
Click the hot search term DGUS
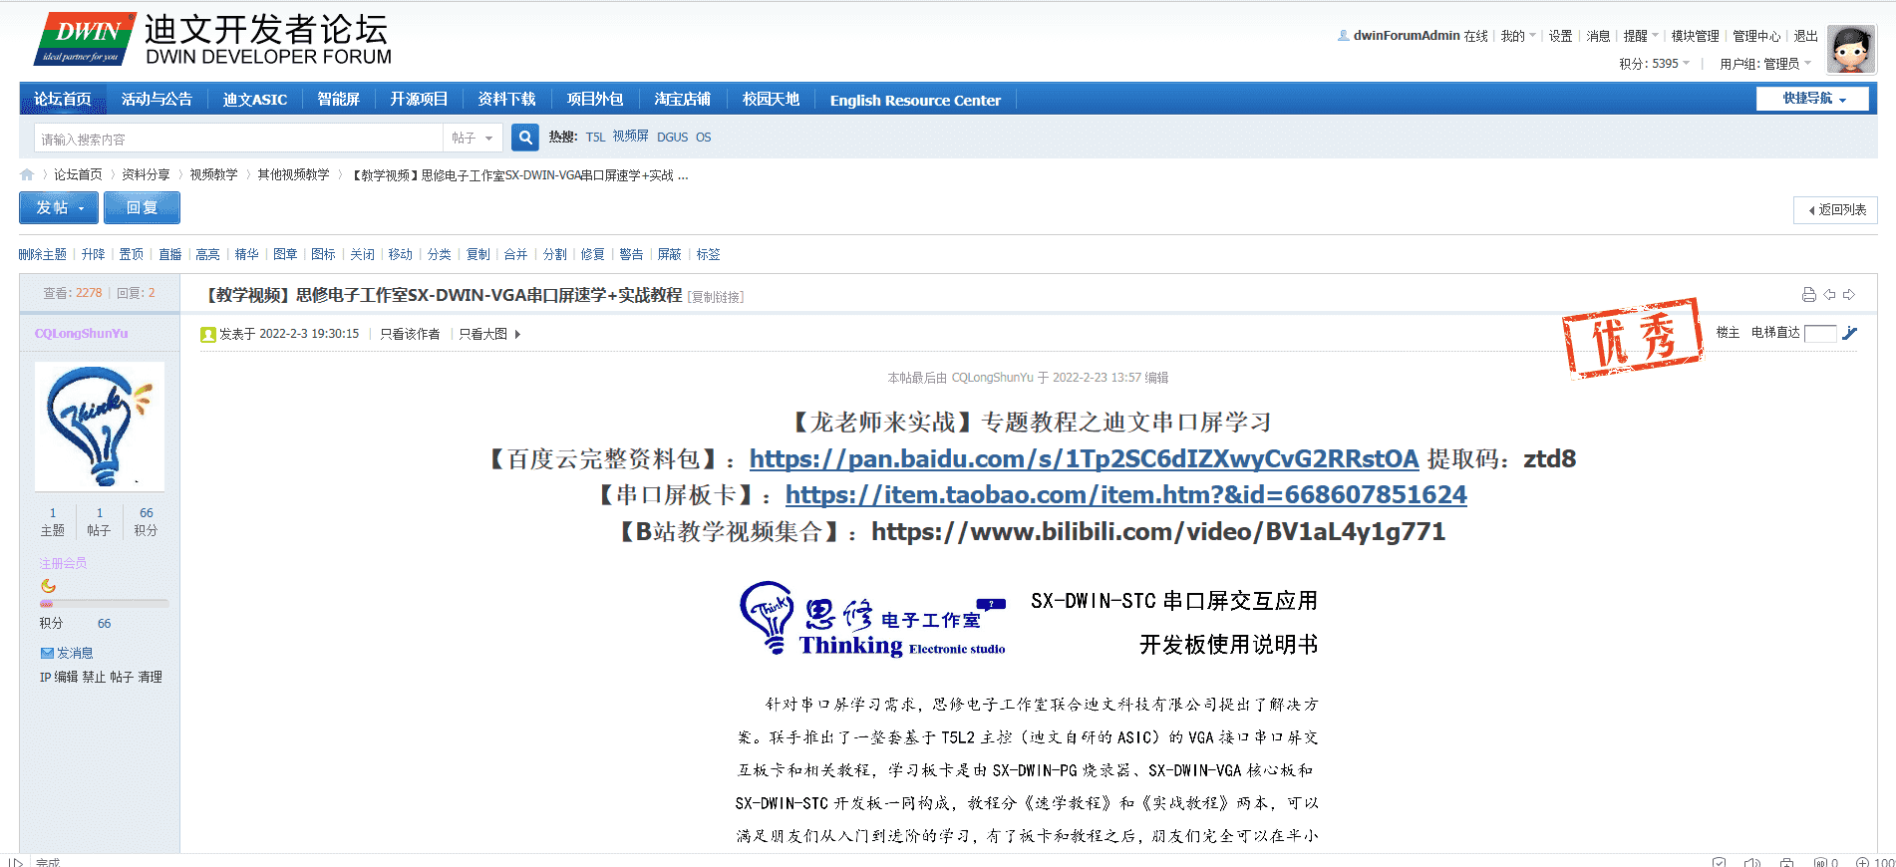673,138
